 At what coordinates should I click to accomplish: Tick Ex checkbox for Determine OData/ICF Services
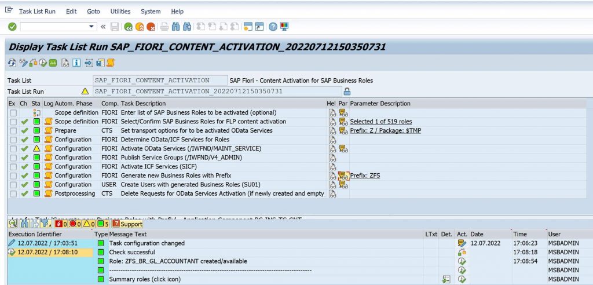pos(13,140)
